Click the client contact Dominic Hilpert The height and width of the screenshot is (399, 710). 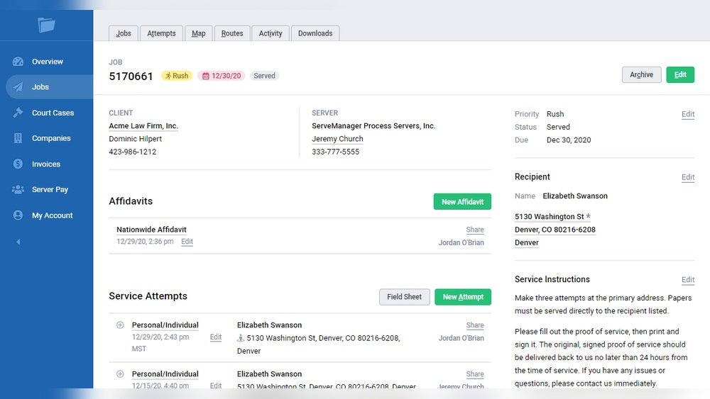tap(135, 139)
